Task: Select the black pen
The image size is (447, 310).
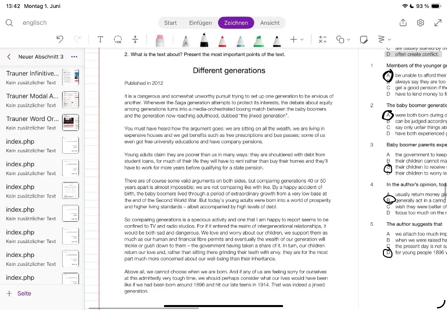Action: tap(204, 40)
